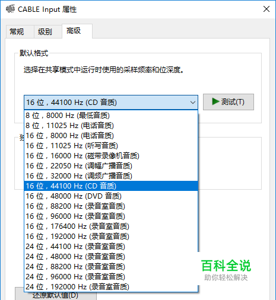This screenshot has height=300, width=276.
Task: Pick 16 位, 96000 Hz (录音室音质)
Action: pos(111,216)
